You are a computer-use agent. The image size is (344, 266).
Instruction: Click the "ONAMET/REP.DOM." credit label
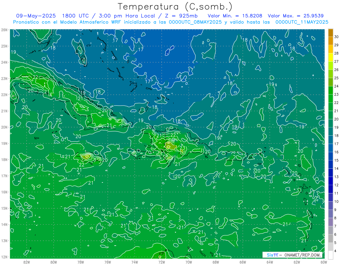coord(302,255)
